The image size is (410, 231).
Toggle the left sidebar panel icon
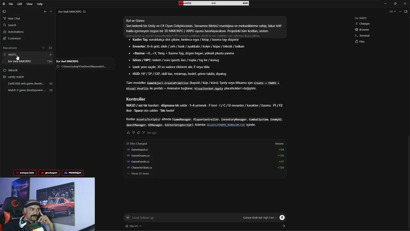4,12
